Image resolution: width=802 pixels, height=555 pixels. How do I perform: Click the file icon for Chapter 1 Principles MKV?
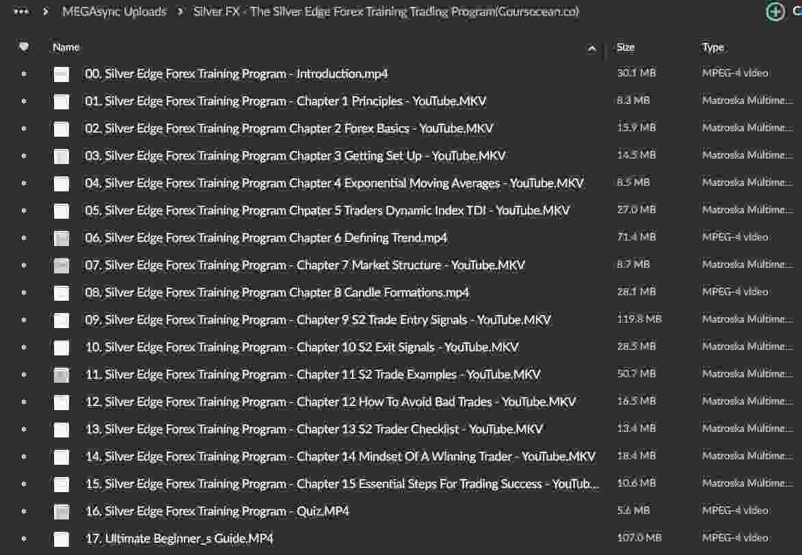[x=61, y=100]
